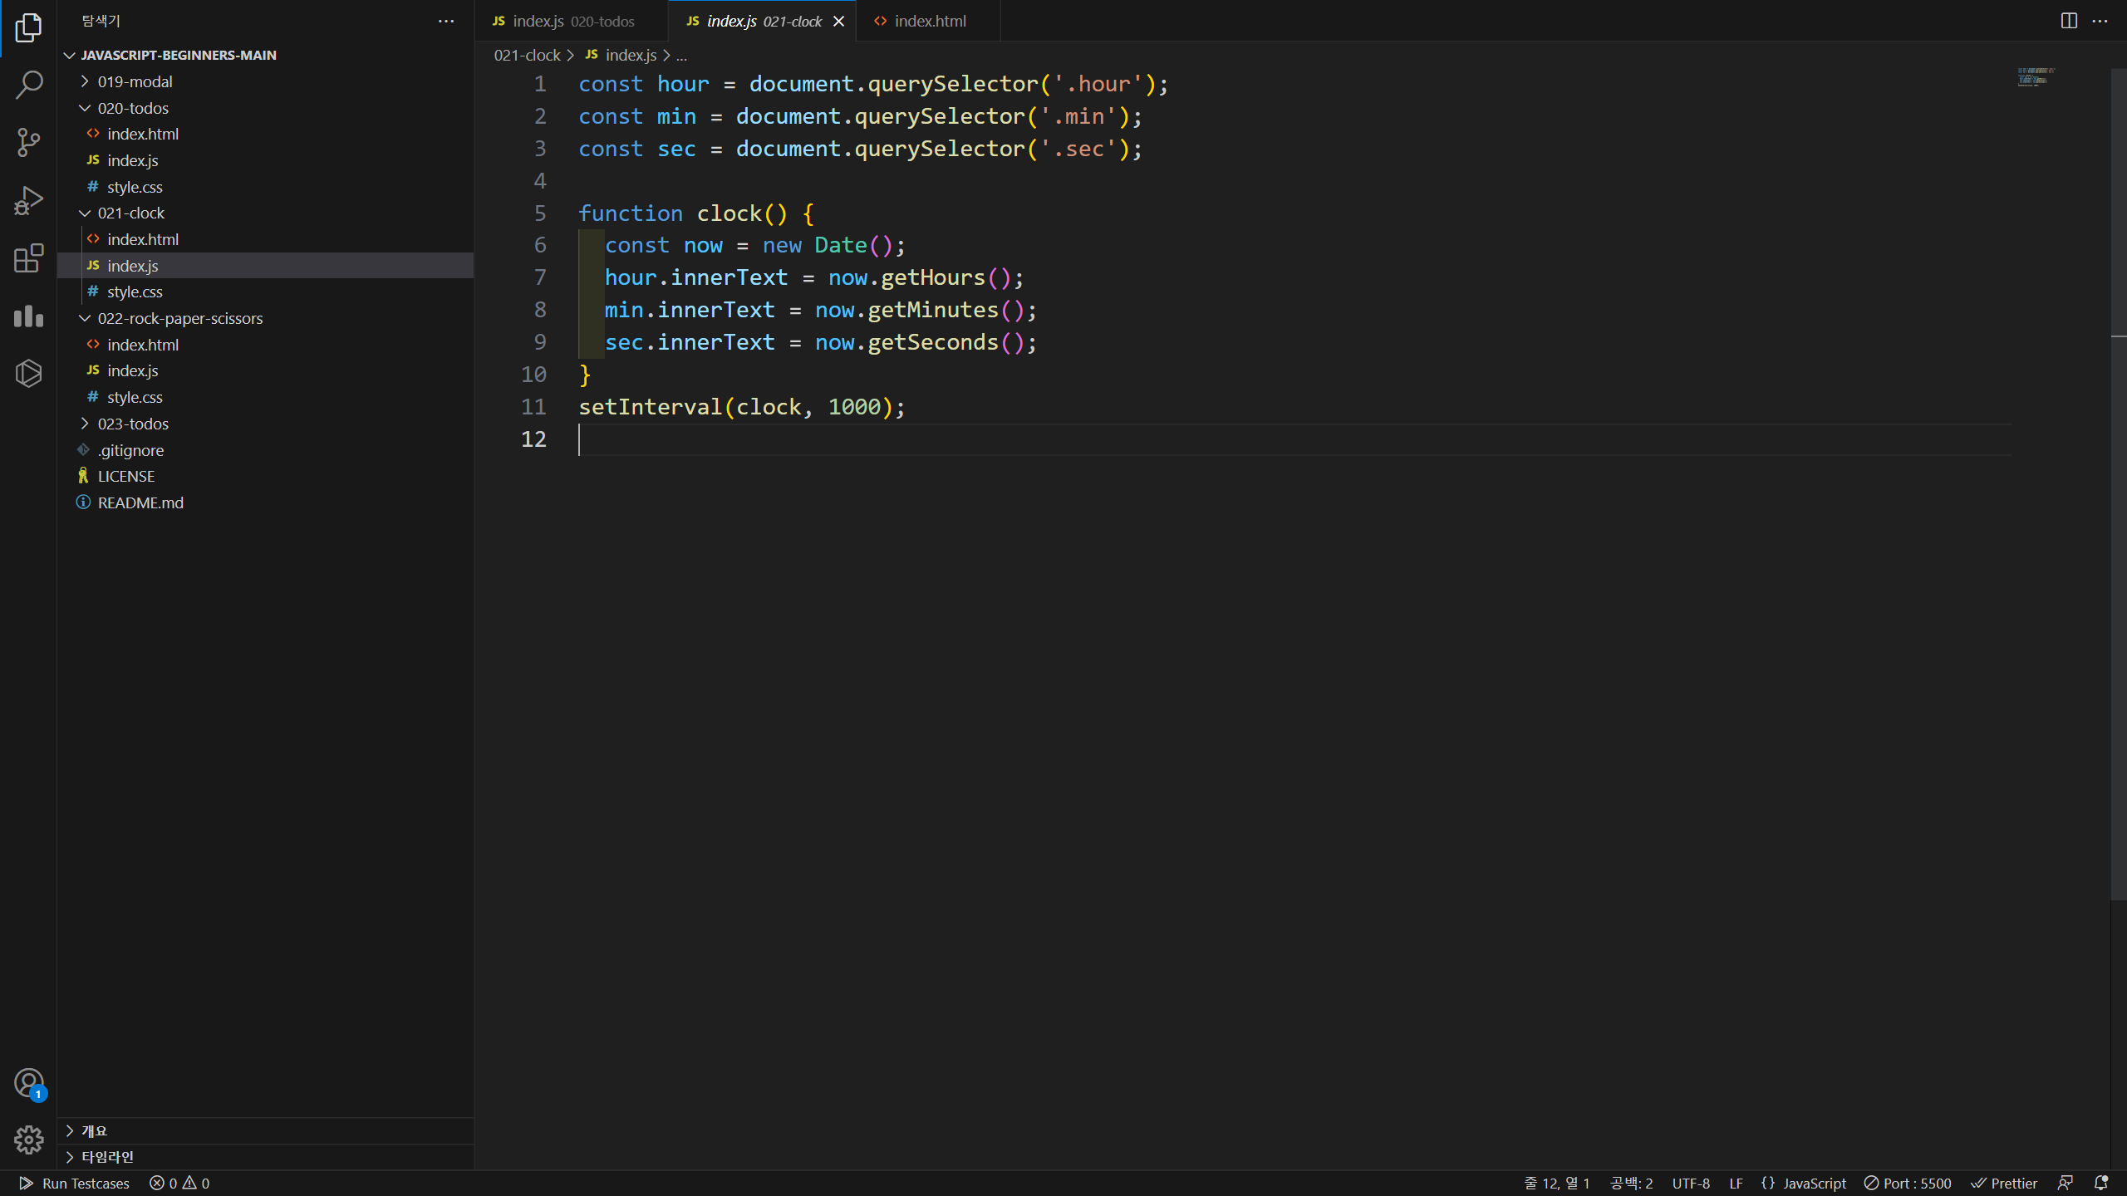Toggle Prettier in status bar
2127x1196 pixels.
(2004, 1183)
